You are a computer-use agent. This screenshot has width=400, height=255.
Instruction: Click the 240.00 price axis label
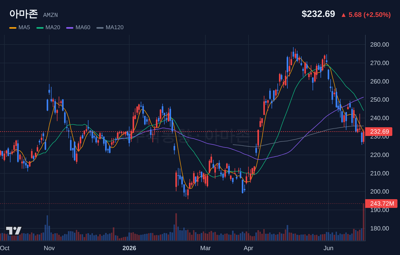[x=379, y=118]
